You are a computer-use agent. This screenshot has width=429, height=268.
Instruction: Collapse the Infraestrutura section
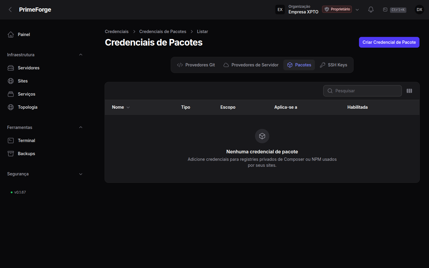point(81,55)
